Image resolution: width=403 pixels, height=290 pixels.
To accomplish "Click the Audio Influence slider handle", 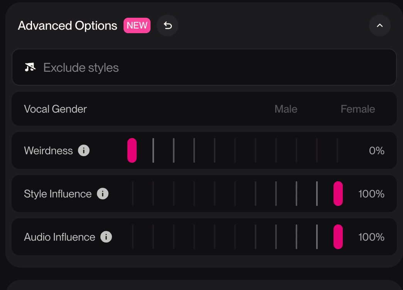I will 338,237.
